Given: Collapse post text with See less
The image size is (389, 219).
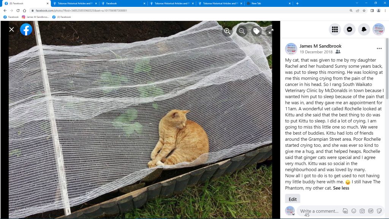Looking at the screenshot, I should [x=341, y=188].
